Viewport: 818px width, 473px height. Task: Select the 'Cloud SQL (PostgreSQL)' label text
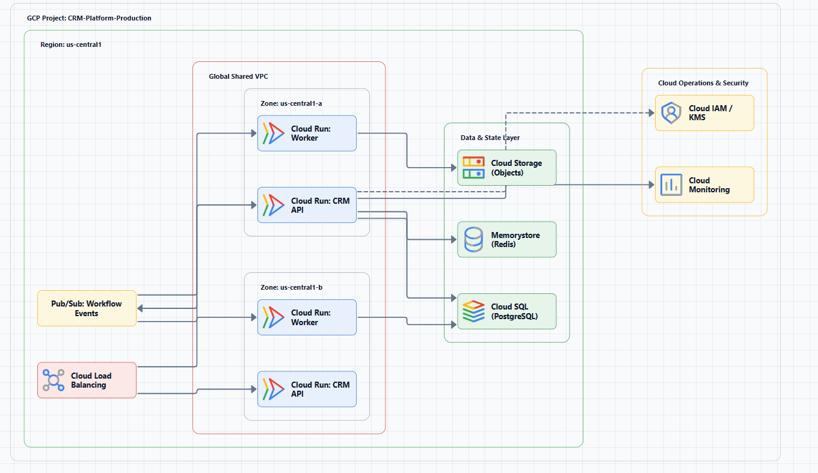point(514,311)
